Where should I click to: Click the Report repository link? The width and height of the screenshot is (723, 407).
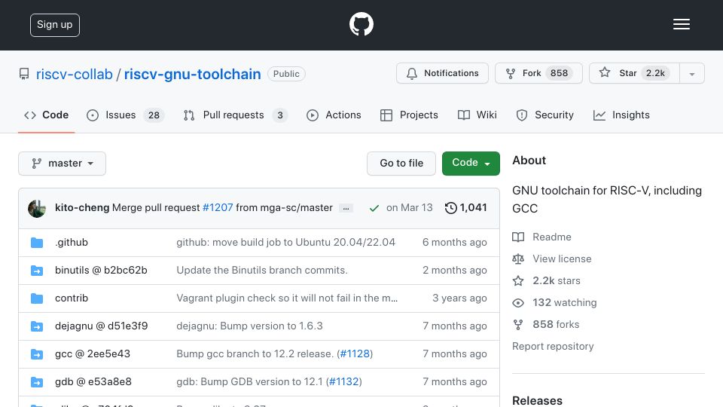click(553, 347)
